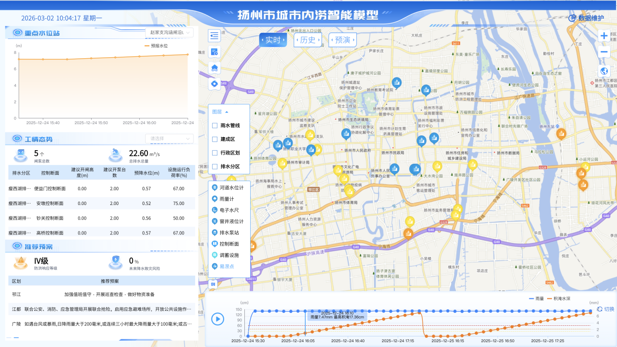The width and height of the screenshot is (617, 347).
Task: Open the report/log tool icon on map toolbar
Action: point(214,52)
